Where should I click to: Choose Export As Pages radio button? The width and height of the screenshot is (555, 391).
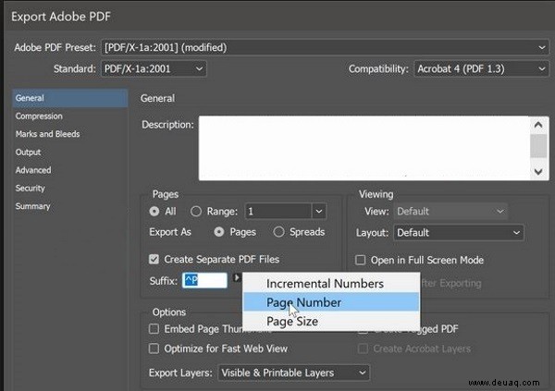coord(219,232)
